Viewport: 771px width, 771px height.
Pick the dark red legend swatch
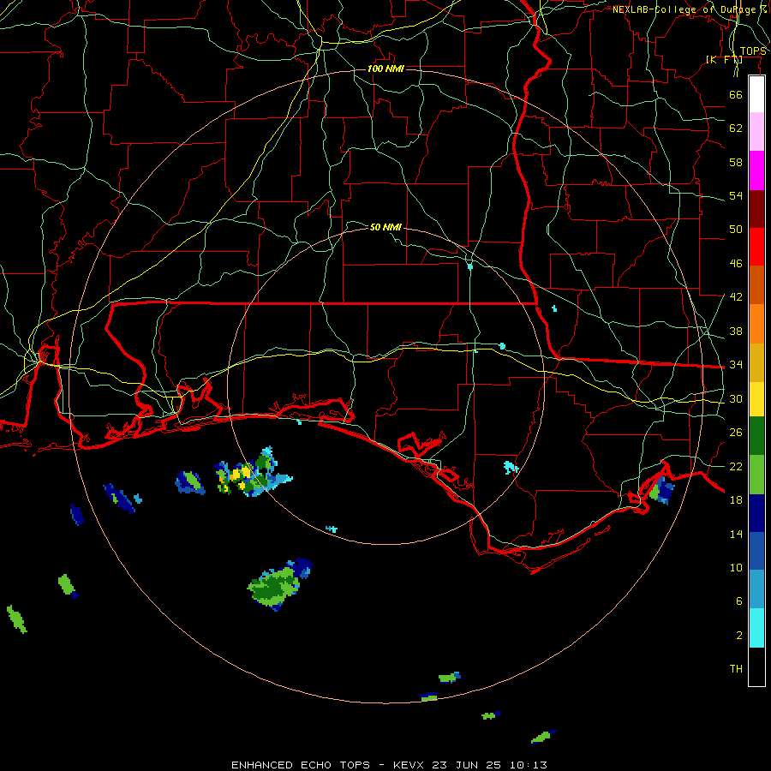pyautogui.click(x=756, y=209)
